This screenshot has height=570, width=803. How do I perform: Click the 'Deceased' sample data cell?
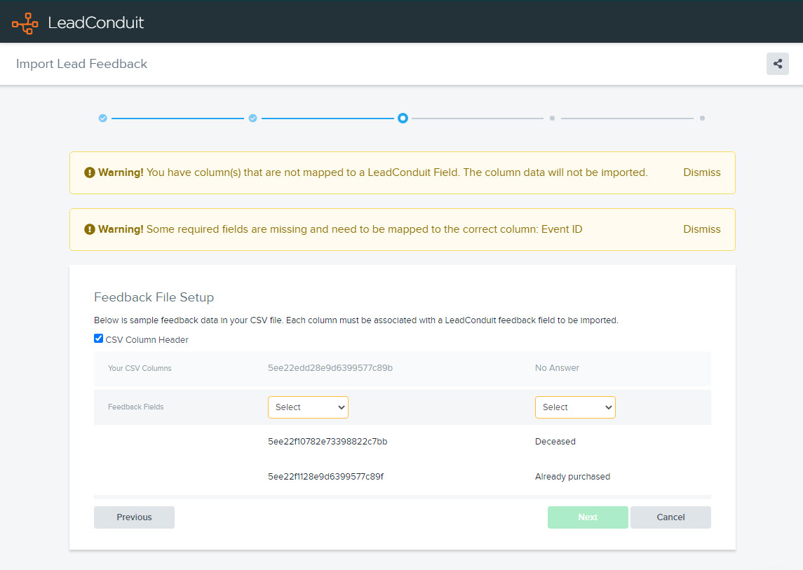pos(555,442)
